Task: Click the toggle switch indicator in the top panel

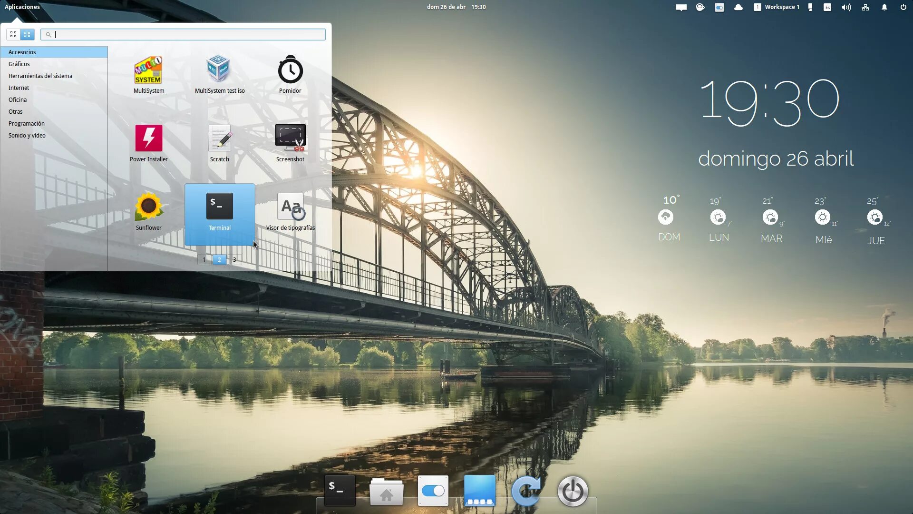Action: [719, 7]
